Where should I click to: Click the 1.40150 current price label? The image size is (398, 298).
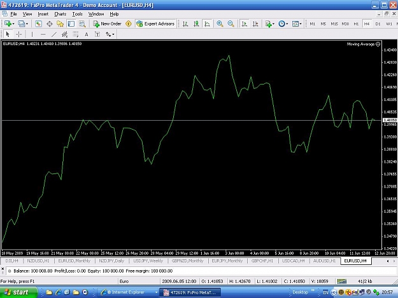390,120
